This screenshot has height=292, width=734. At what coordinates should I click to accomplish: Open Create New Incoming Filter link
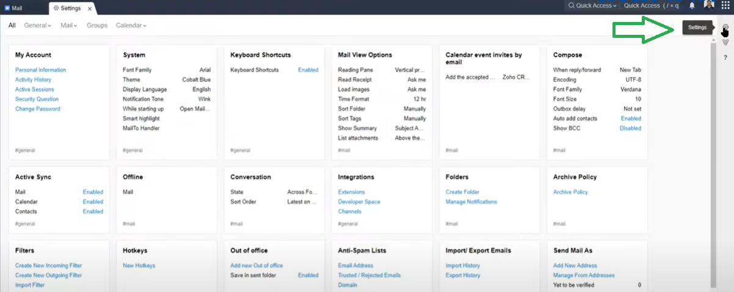(x=48, y=266)
